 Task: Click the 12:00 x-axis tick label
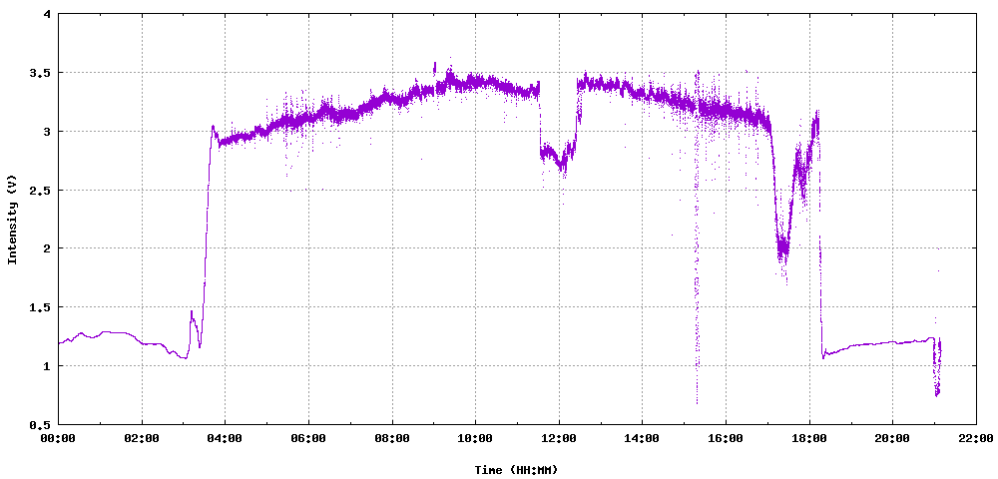click(x=559, y=438)
